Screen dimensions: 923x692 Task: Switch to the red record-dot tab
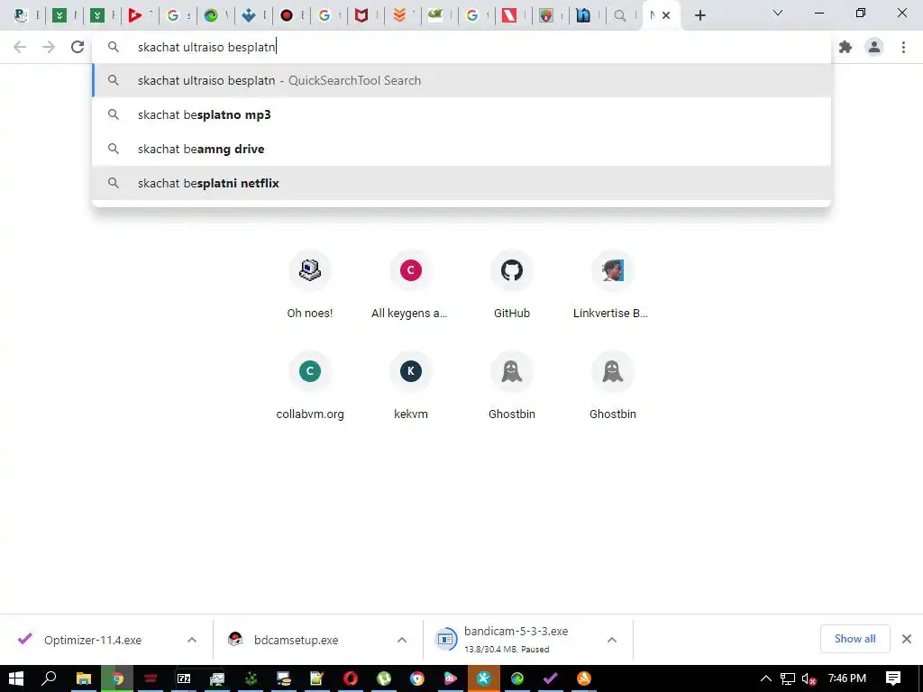(x=287, y=15)
